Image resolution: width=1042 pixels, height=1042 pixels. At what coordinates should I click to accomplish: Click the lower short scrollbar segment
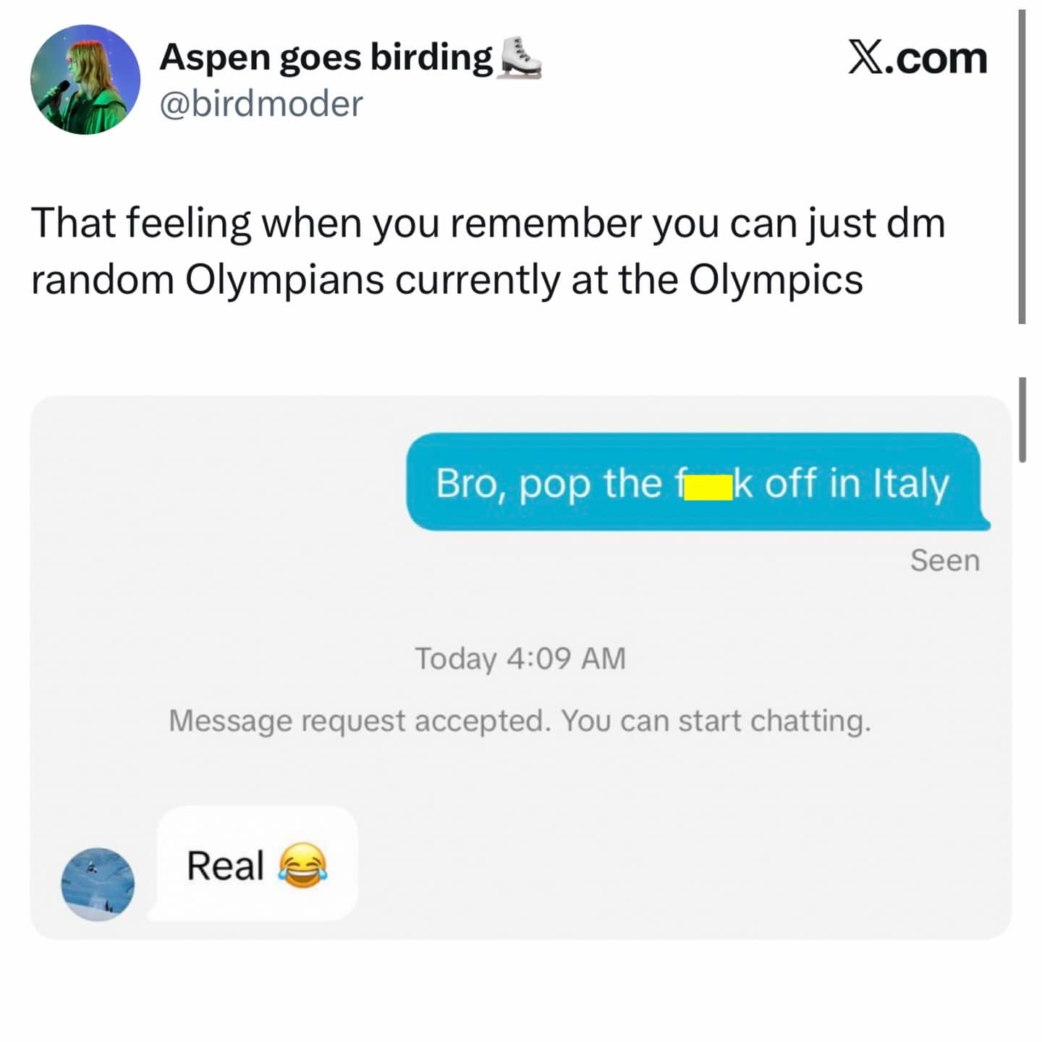click(1022, 419)
